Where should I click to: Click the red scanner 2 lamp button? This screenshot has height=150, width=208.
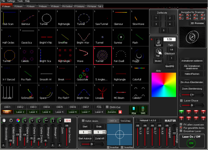(x=189, y=112)
